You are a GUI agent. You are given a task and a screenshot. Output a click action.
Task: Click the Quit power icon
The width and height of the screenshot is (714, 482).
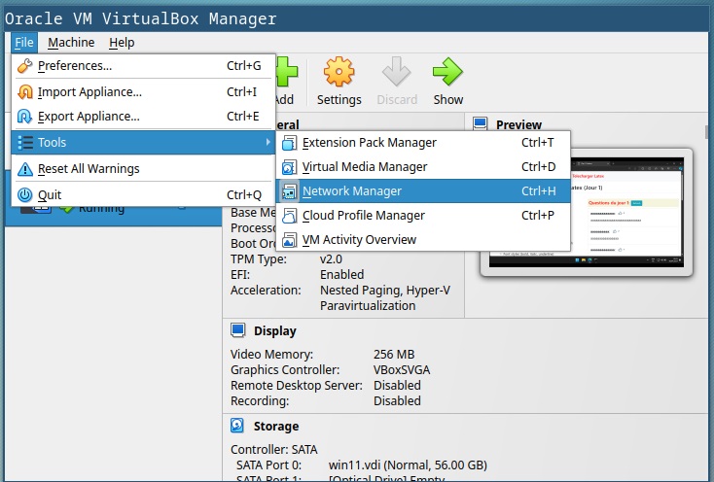point(24,195)
